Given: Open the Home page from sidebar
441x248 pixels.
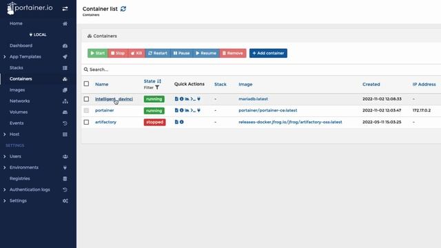Looking at the screenshot, I should point(16,23).
